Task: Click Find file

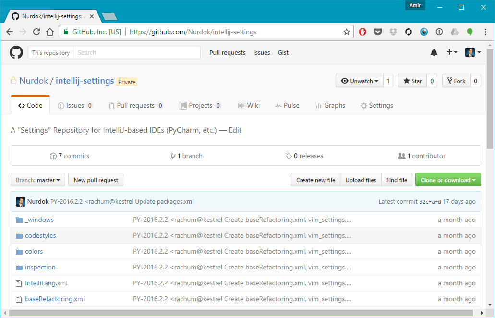Action: click(397, 180)
